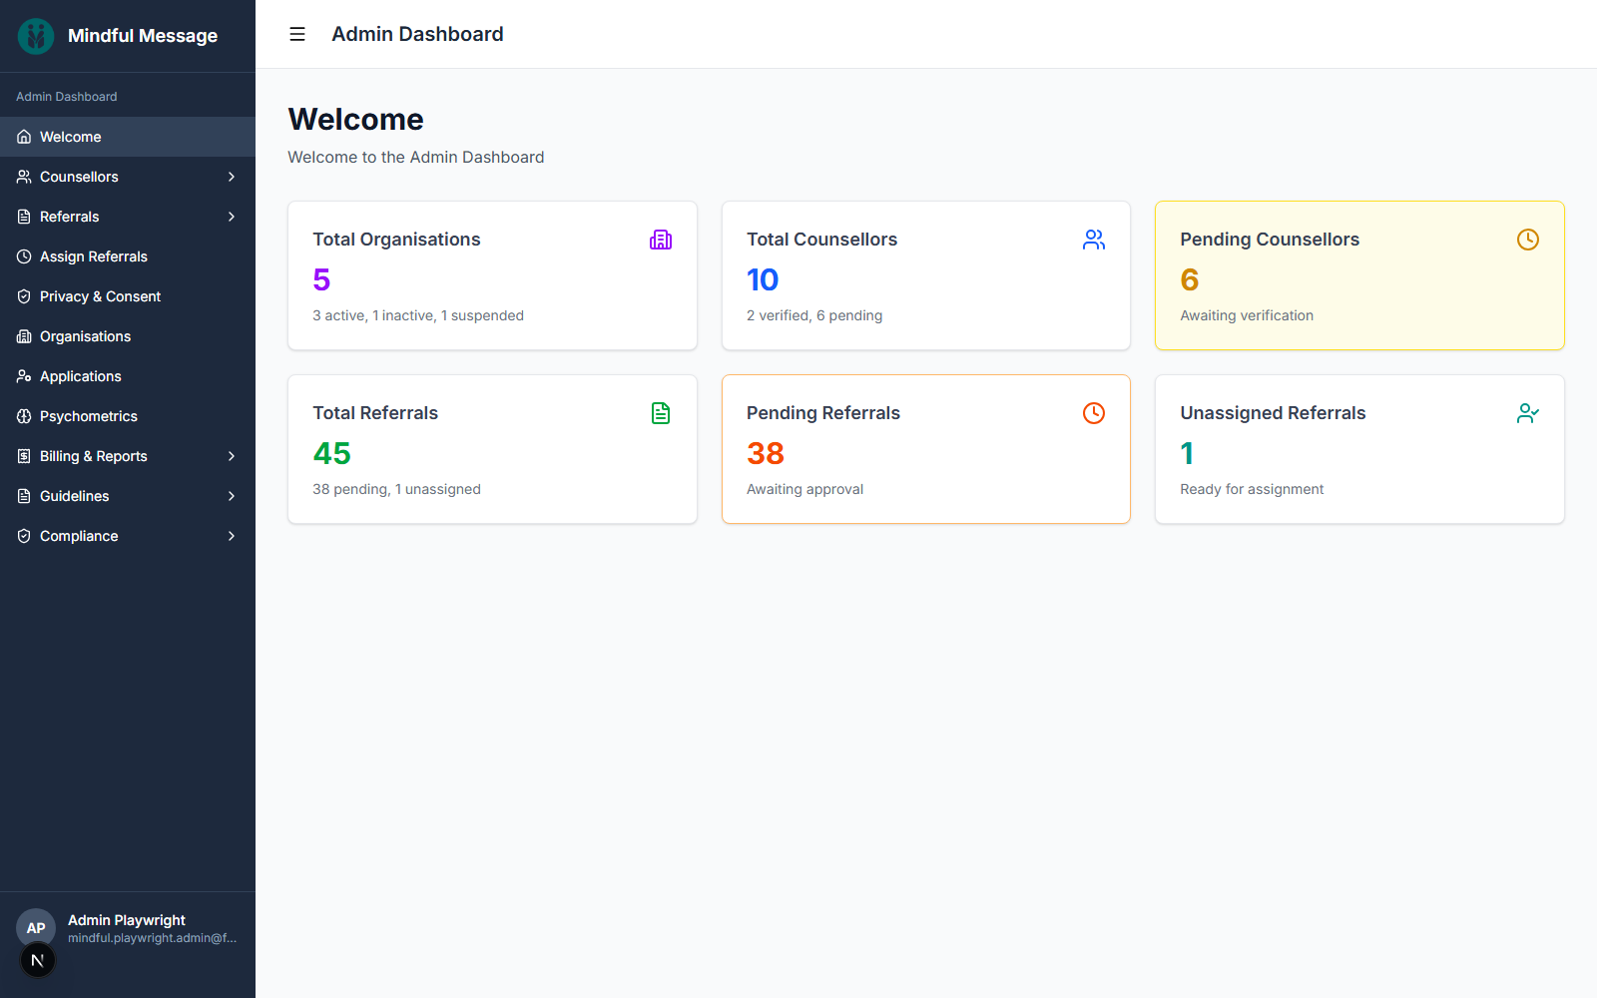Open the Privacy & Consent menu item
Image resolution: width=1597 pixels, height=998 pixels.
(x=128, y=296)
